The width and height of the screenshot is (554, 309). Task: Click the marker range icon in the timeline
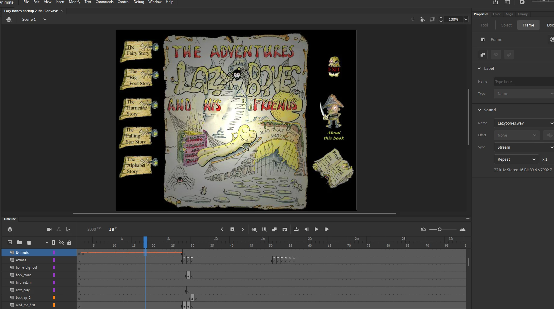tap(285, 229)
